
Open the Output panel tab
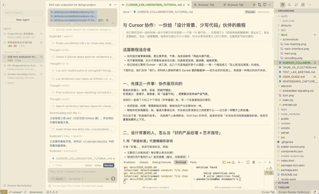pyautogui.click(x=144, y=162)
